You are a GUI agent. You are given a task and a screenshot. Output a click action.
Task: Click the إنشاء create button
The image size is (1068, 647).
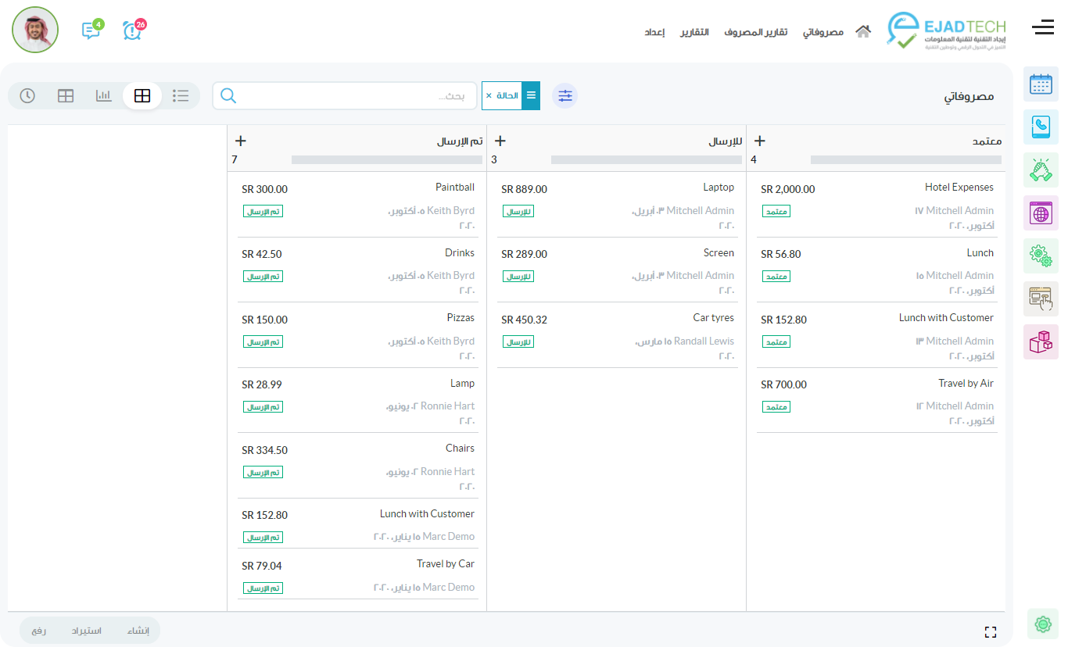[x=138, y=631]
